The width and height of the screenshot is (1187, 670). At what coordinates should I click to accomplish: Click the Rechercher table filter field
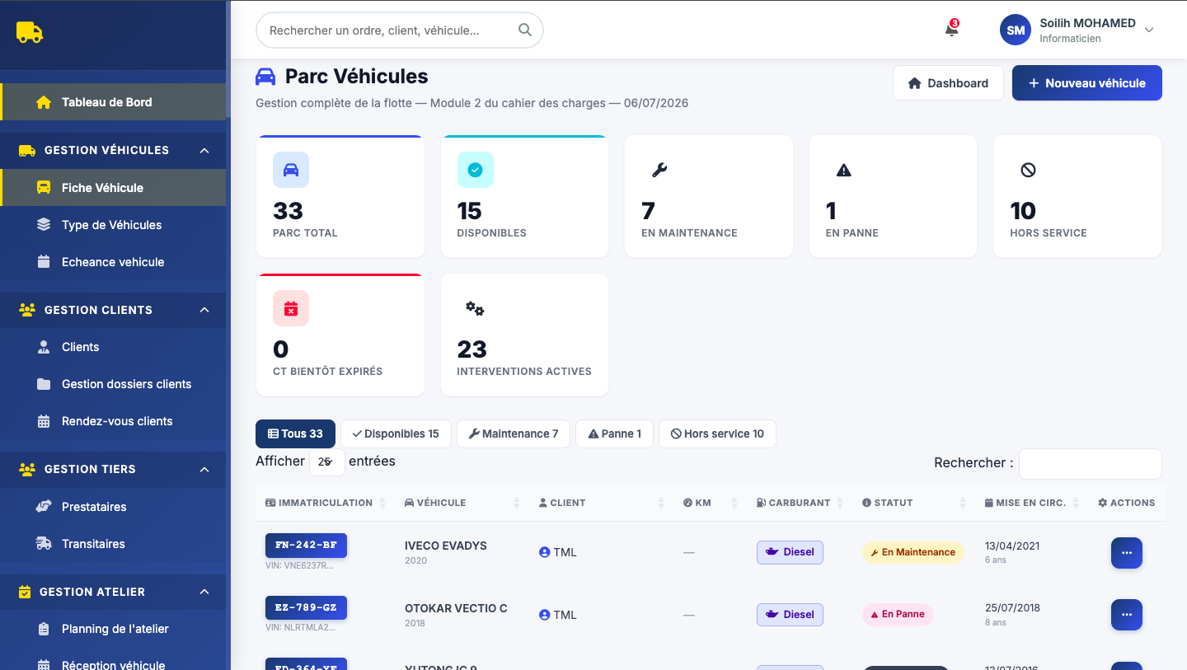click(x=1090, y=463)
